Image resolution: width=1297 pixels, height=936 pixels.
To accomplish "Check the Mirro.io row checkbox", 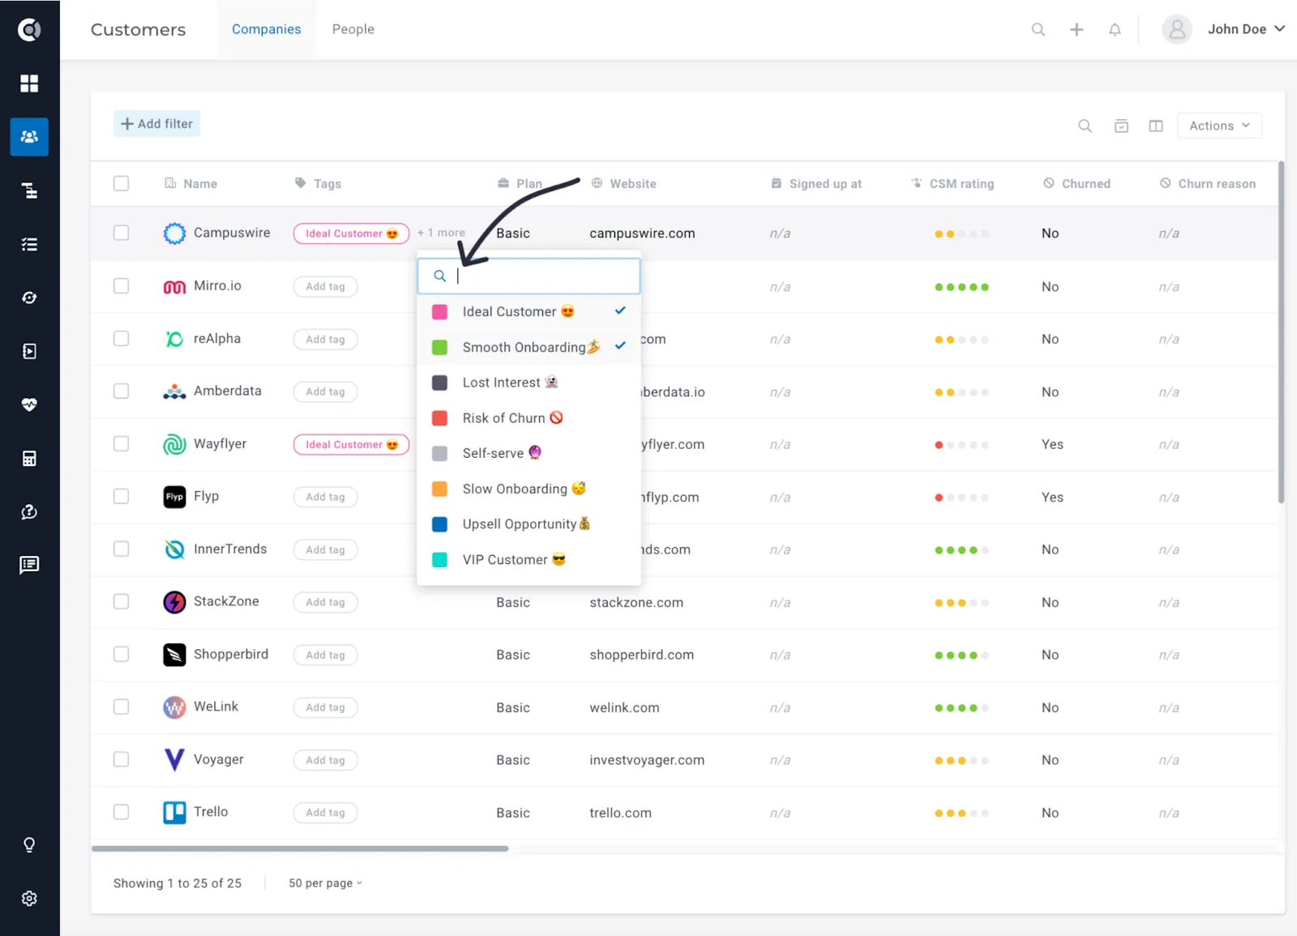I will [x=122, y=286].
